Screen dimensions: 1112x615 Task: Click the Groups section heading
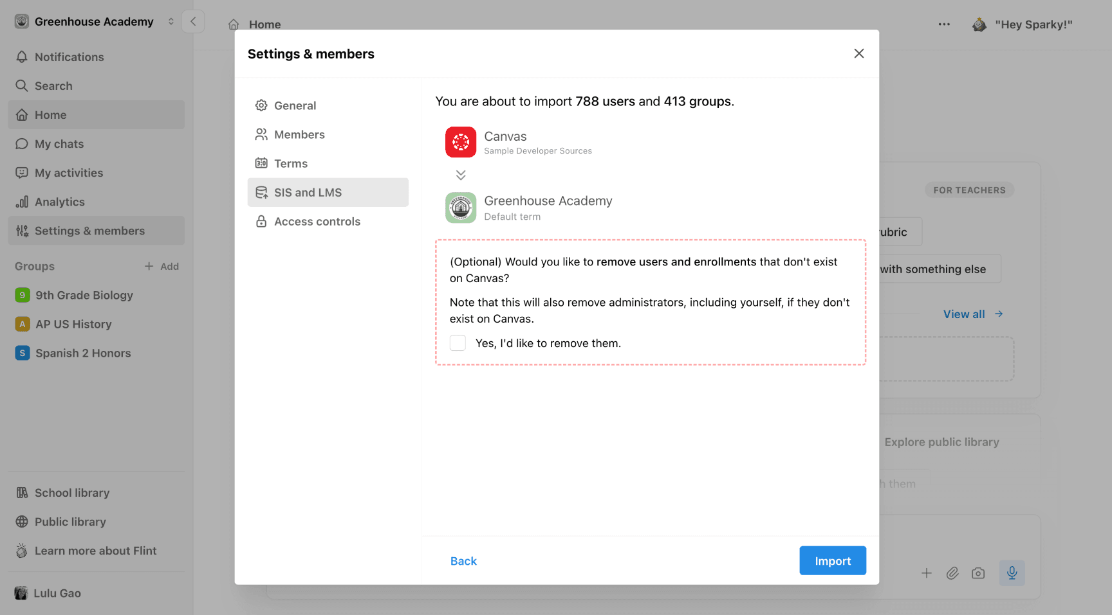(35, 266)
